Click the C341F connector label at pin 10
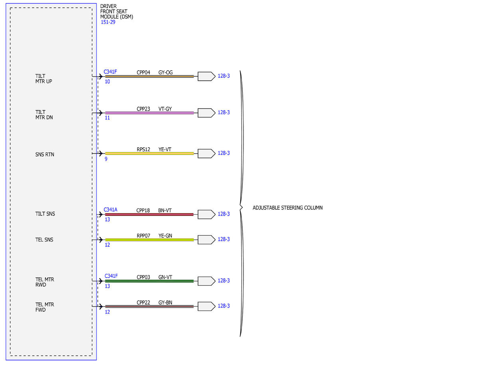The height and width of the screenshot is (370, 479). pyautogui.click(x=111, y=72)
